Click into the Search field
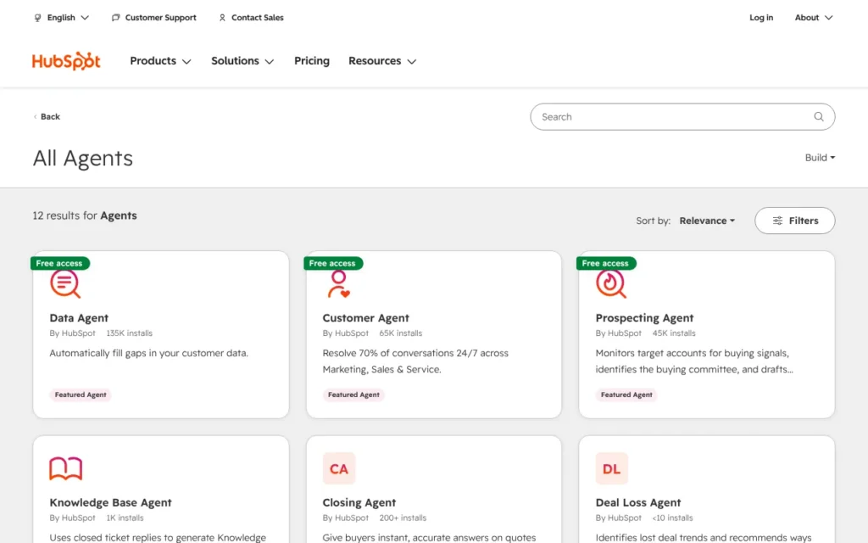This screenshot has width=868, height=543. [682, 117]
